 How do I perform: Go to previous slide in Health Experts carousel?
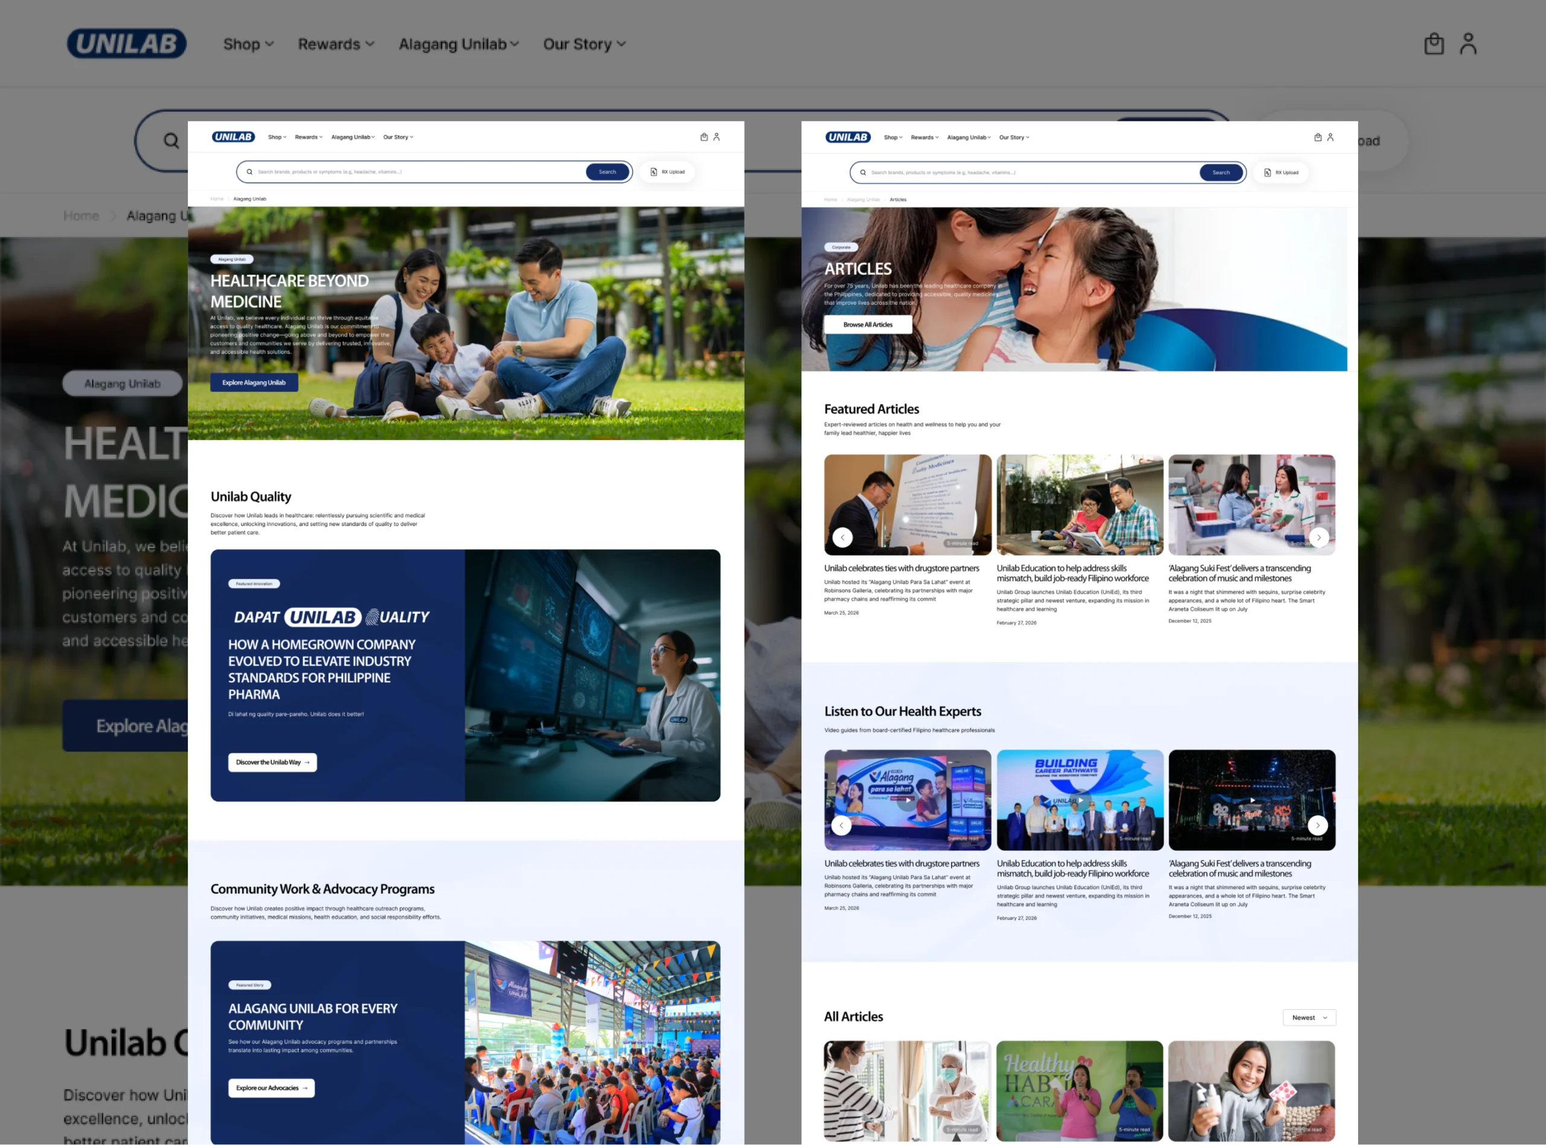click(x=842, y=826)
